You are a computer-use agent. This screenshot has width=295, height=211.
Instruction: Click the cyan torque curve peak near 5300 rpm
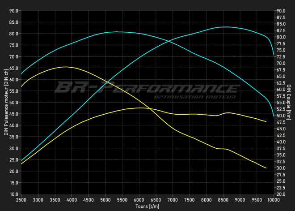(x=116, y=32)
